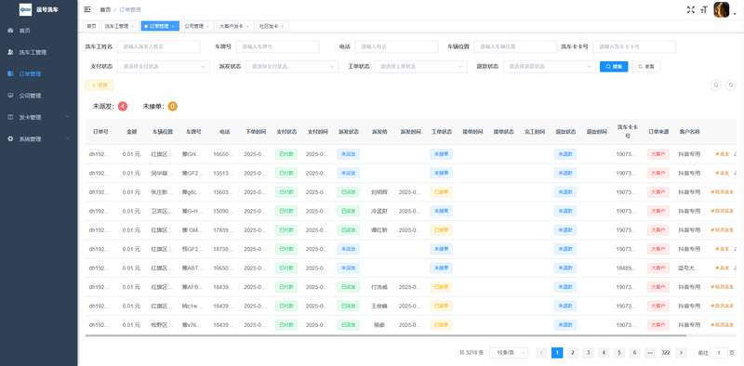Go to 首页 in the sidebar
The width and height of the screenshot is (744, 366).
38,31
